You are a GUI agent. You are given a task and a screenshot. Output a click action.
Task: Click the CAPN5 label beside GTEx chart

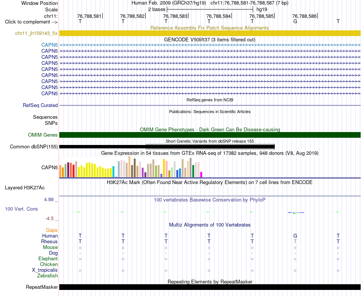point(49,167)
